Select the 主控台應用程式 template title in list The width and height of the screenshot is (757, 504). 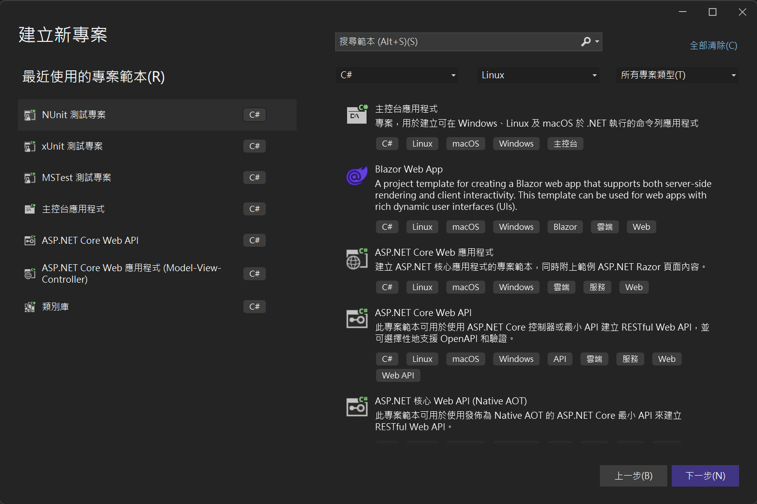pos(406,109)
